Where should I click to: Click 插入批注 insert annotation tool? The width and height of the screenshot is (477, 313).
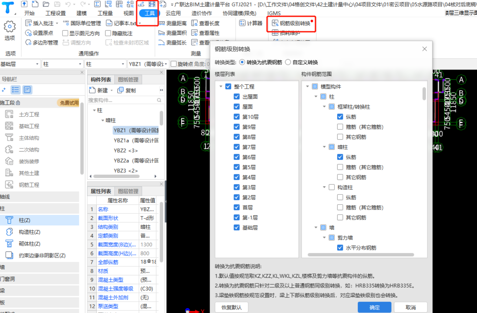click(40, 23)
